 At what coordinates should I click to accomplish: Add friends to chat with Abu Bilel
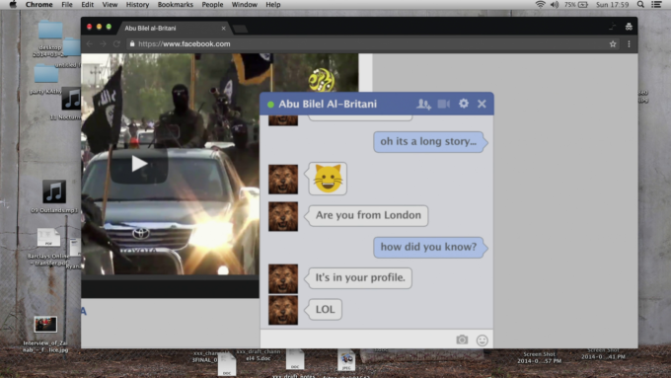(423, 104)
